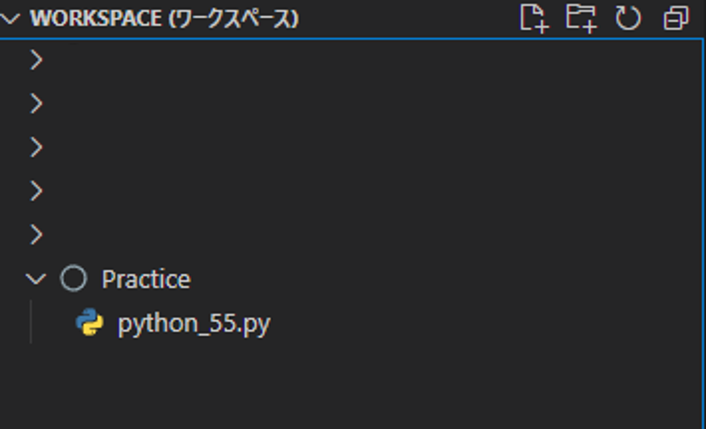Collapse all folders in Explorer
The width and height of the screenshot is (706, 429).
[676, 18]
